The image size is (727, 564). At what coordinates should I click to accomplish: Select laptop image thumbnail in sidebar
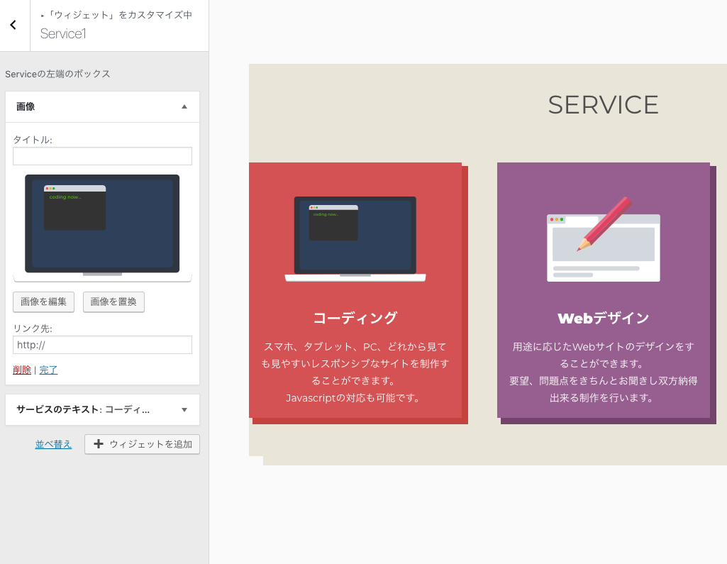(x=102, y=228)
